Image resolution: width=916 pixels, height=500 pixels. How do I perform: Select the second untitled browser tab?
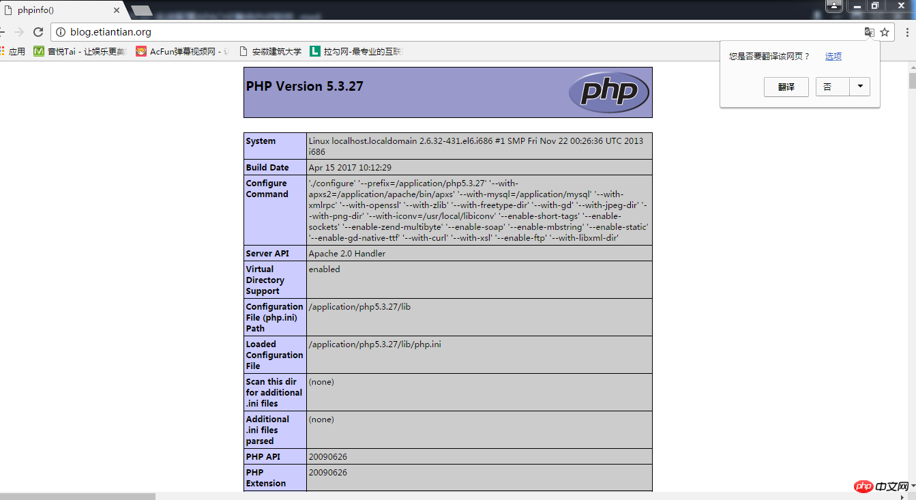click(141, 10)
